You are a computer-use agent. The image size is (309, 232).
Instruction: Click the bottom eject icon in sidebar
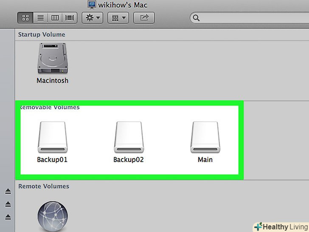(8, 217)
